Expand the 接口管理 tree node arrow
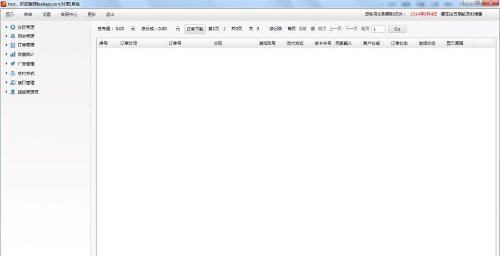The width and height of the screenshot is (500, 256). click(x=6, y=83)
